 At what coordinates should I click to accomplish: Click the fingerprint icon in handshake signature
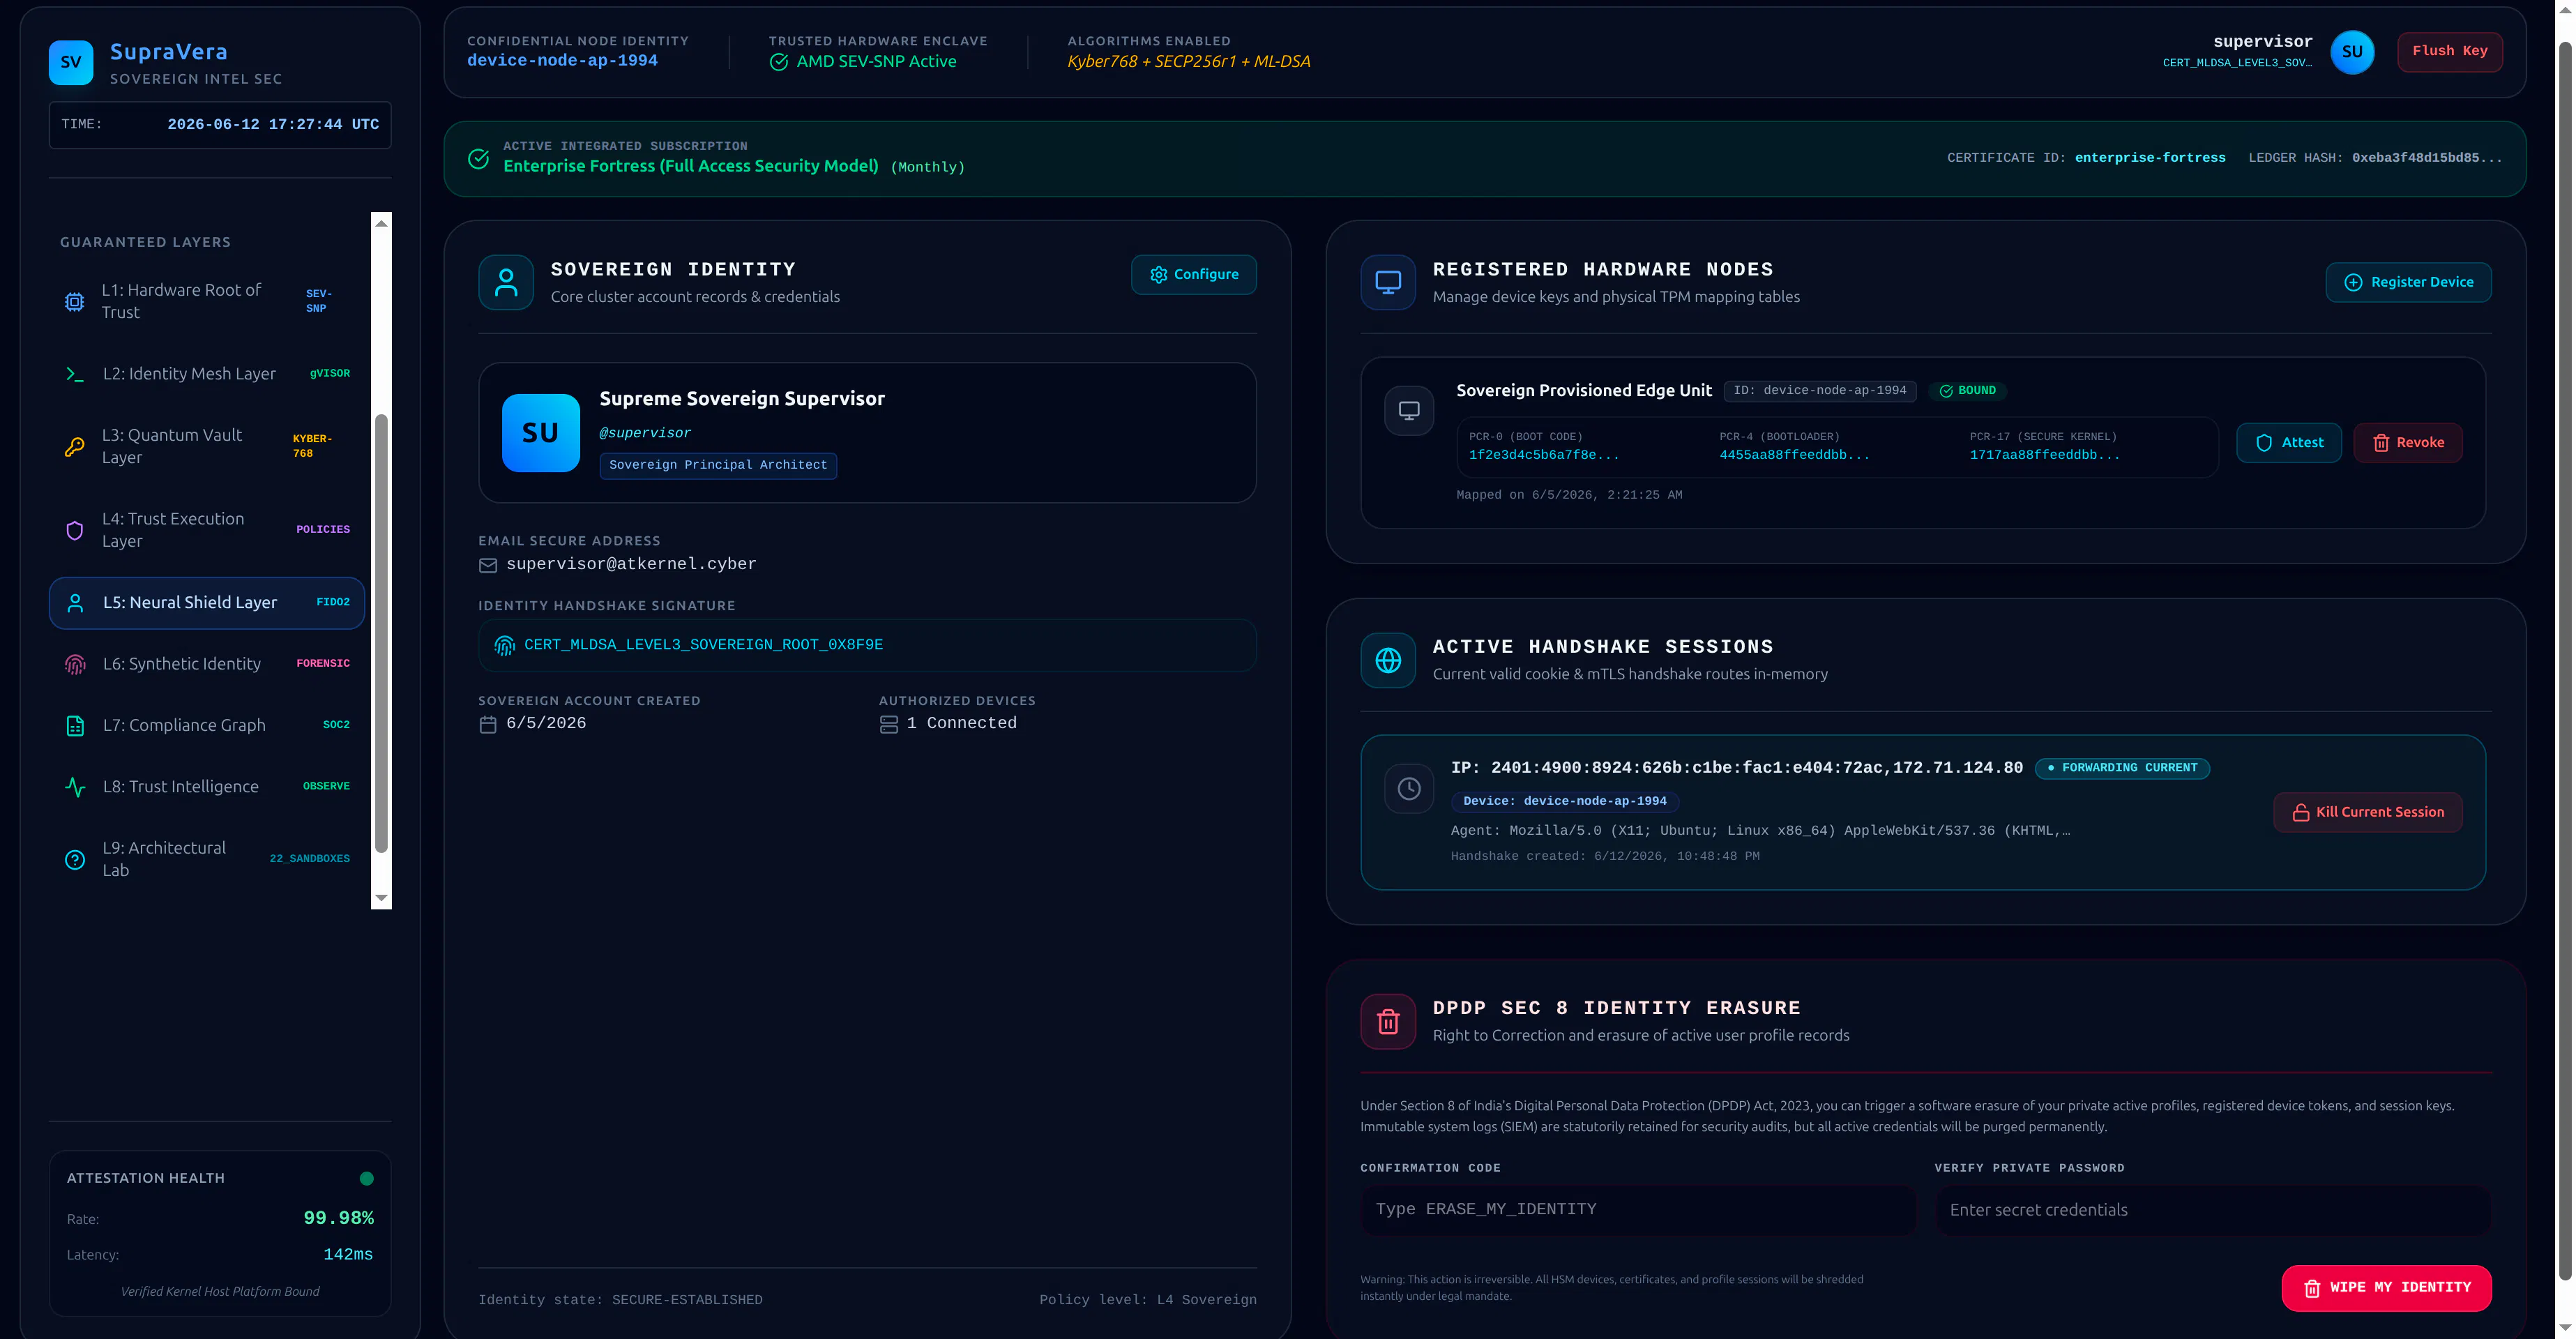[505, 645]
